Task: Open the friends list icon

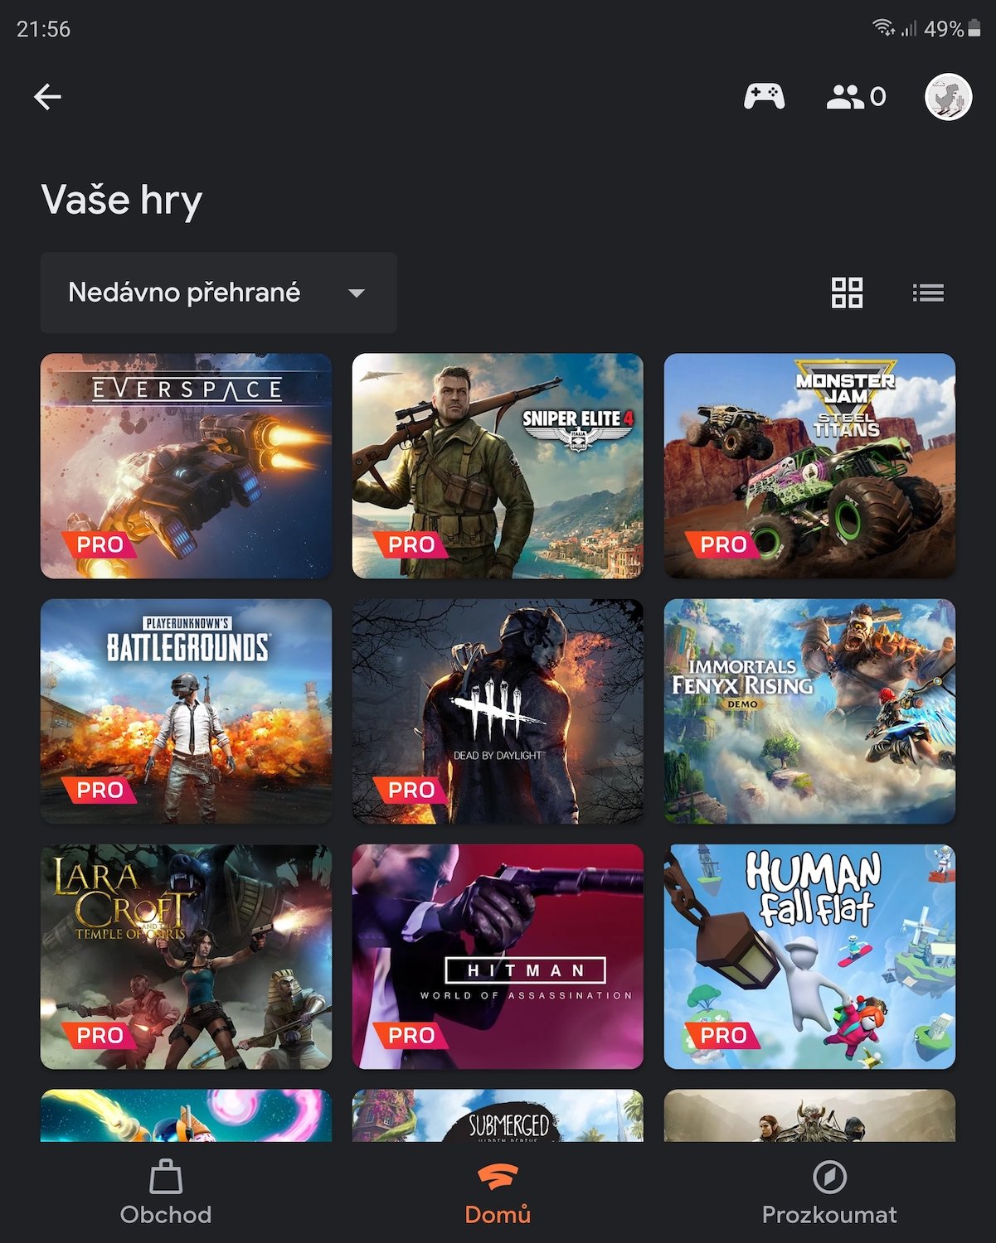Action: 856,97
